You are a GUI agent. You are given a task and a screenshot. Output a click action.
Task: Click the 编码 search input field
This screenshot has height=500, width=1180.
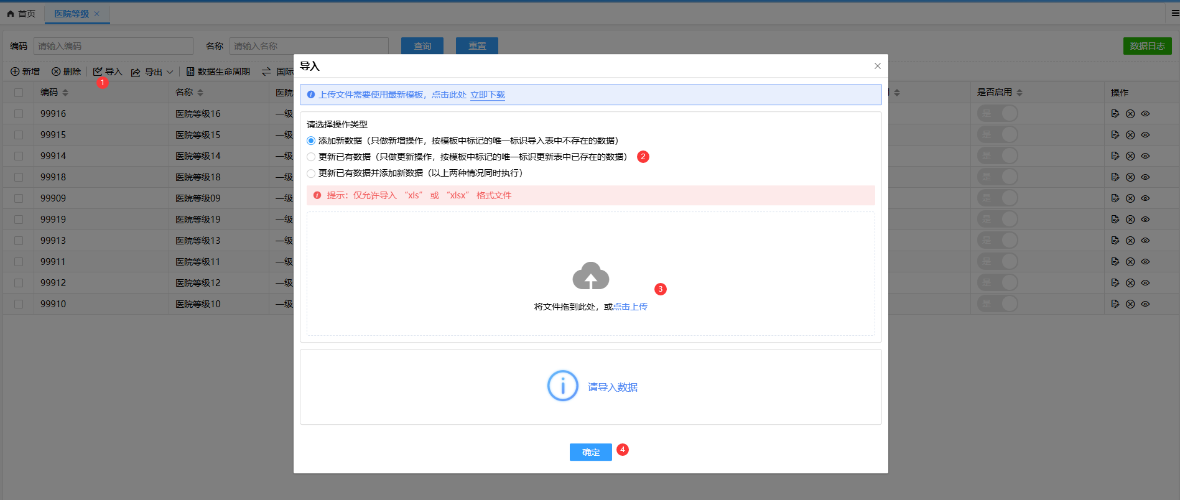tap(113, 46)
